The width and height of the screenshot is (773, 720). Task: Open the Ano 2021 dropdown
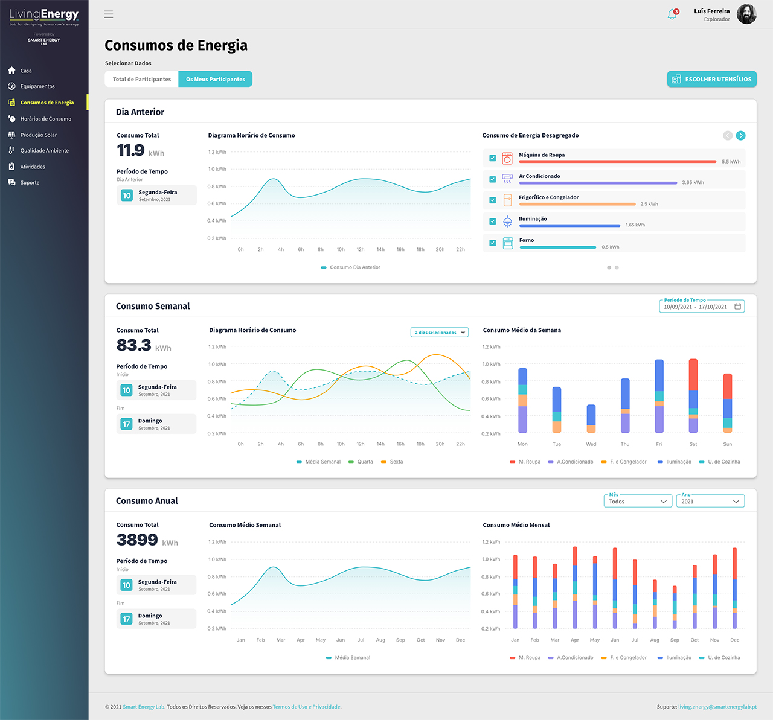coord(710,502)
